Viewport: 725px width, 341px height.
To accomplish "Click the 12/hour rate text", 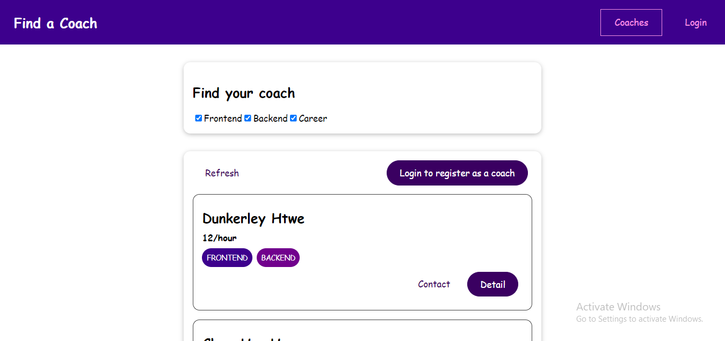I will [219, 238].
